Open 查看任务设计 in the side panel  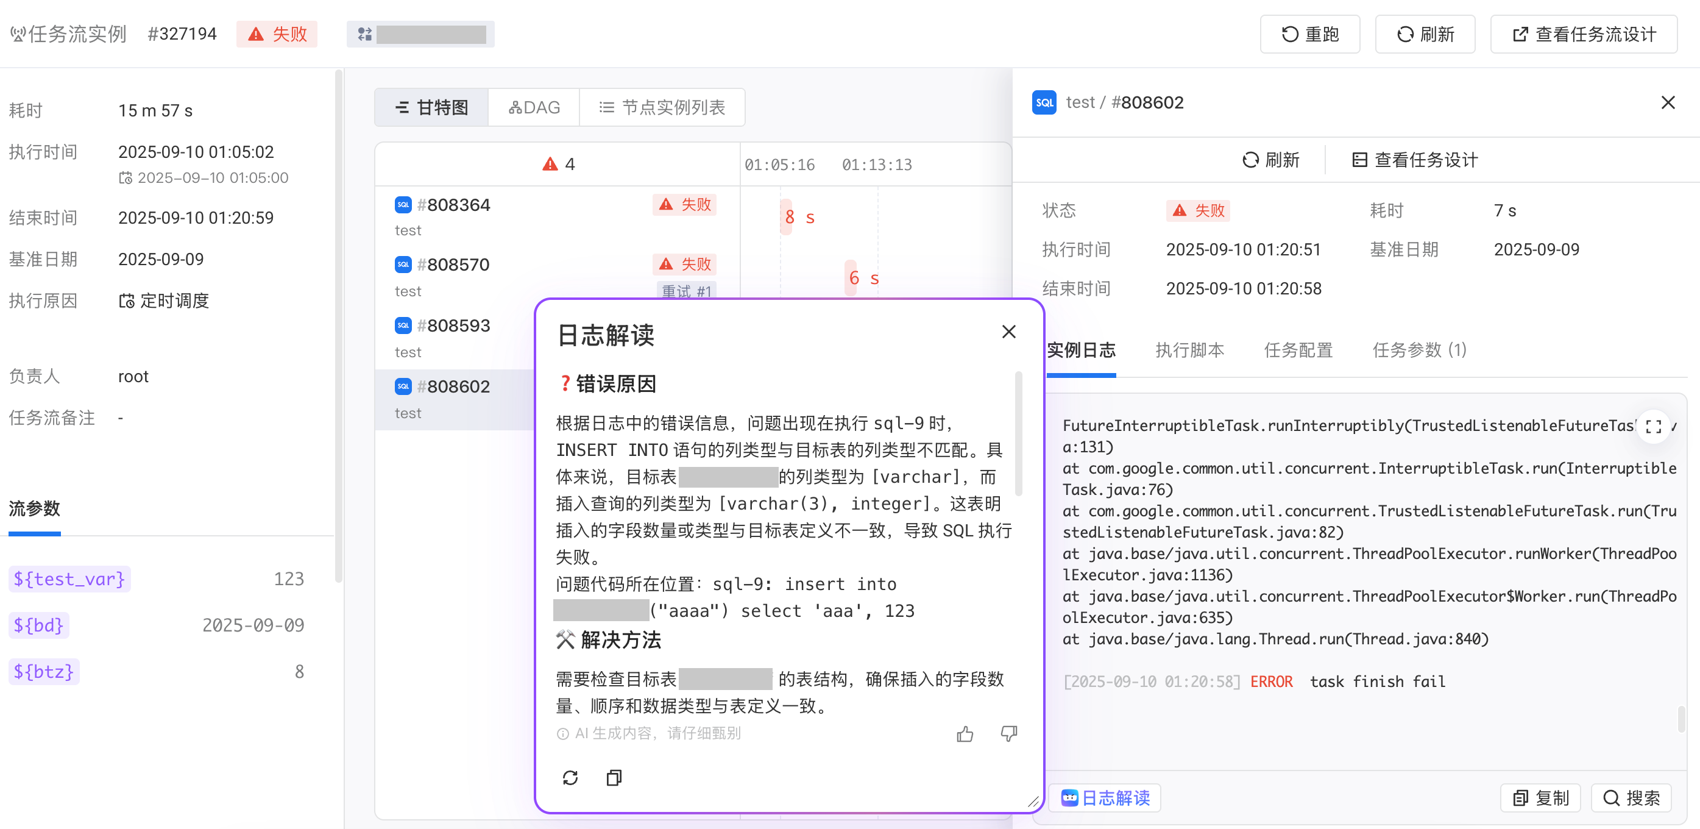pyautogui.click(x=1414, y=160)
